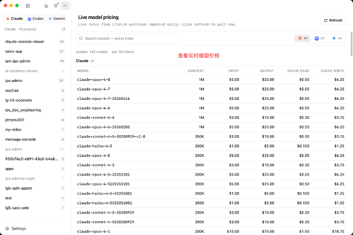Open the jerrywu001 project

click(35, 120)
